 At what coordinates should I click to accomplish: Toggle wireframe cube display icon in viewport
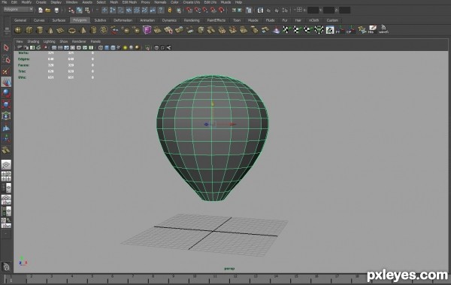coord(101,48)
